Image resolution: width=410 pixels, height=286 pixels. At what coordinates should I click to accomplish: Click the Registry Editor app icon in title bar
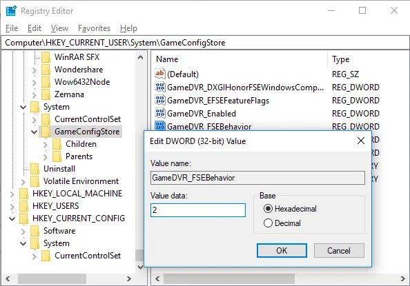[12, 11]
